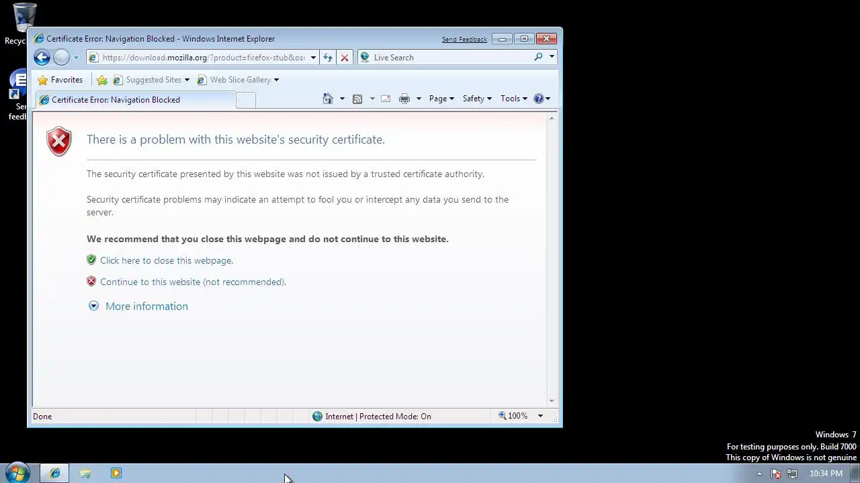
Task: Click the Web Slice Gallery icon
Action: [x=202, y=80]
